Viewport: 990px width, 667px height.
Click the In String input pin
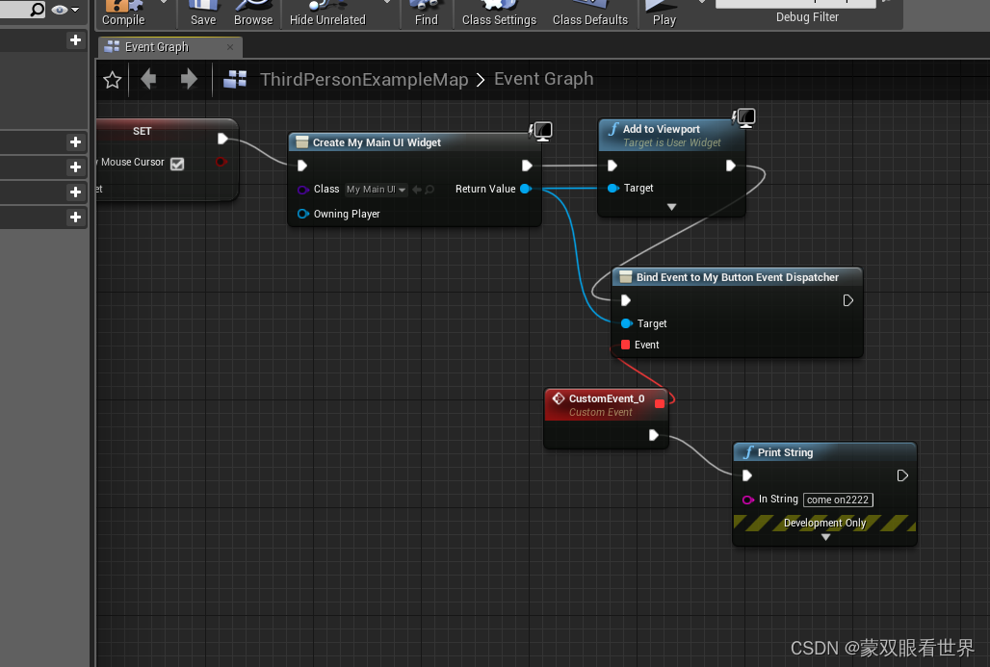(748, 500)
